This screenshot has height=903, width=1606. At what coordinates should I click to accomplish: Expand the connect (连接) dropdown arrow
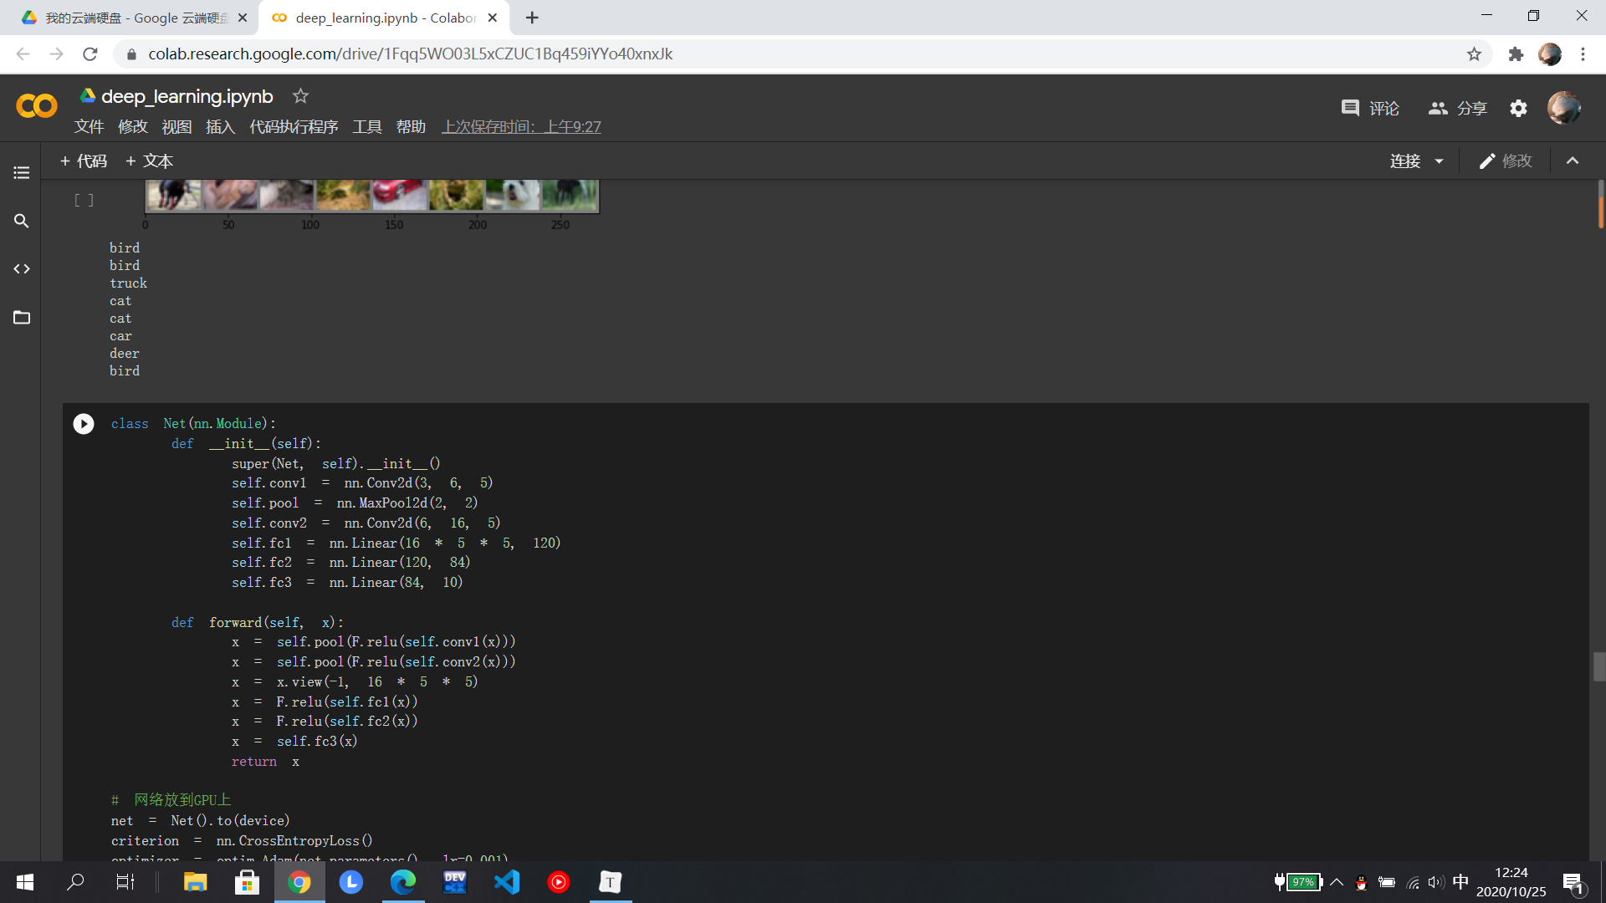1439,161
